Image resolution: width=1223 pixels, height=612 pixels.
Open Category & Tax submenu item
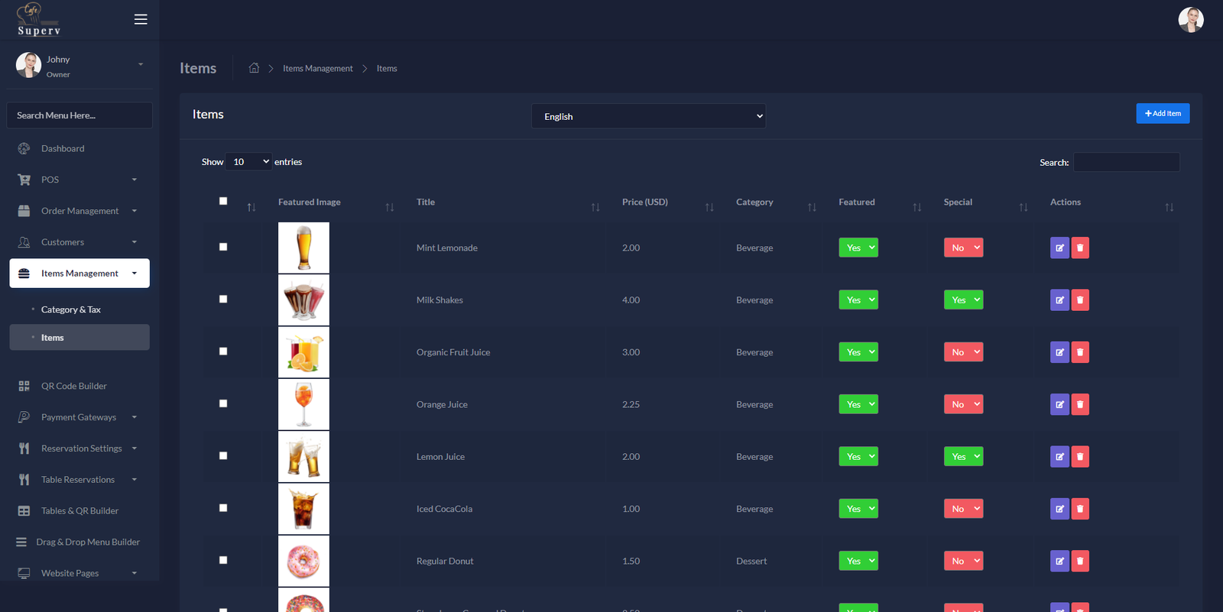pos(70,309)
